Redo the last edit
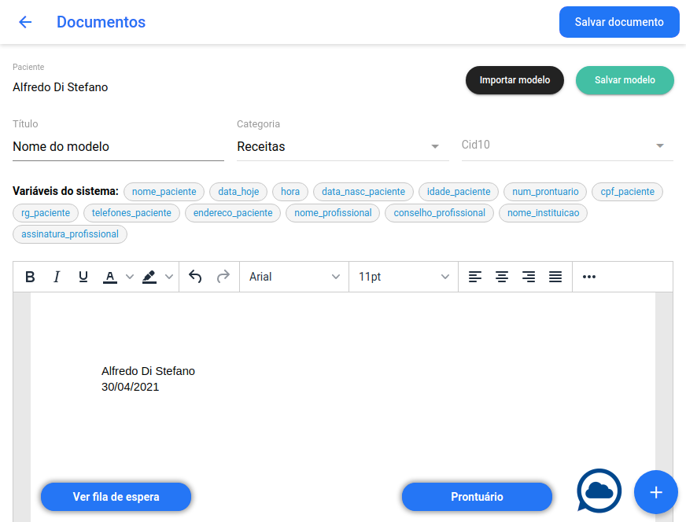The width and height of the screenshot is (686, 522). [223, 277]
